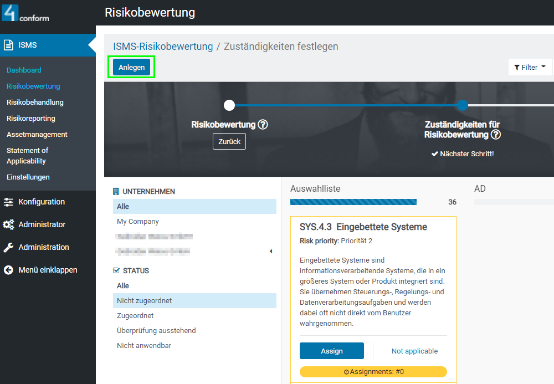Select the 'Nicht zugeordnet' status filter
Image resolution: width=554 pixels, height=384 pixels.
pyautogui.click(x=144, y=301)
